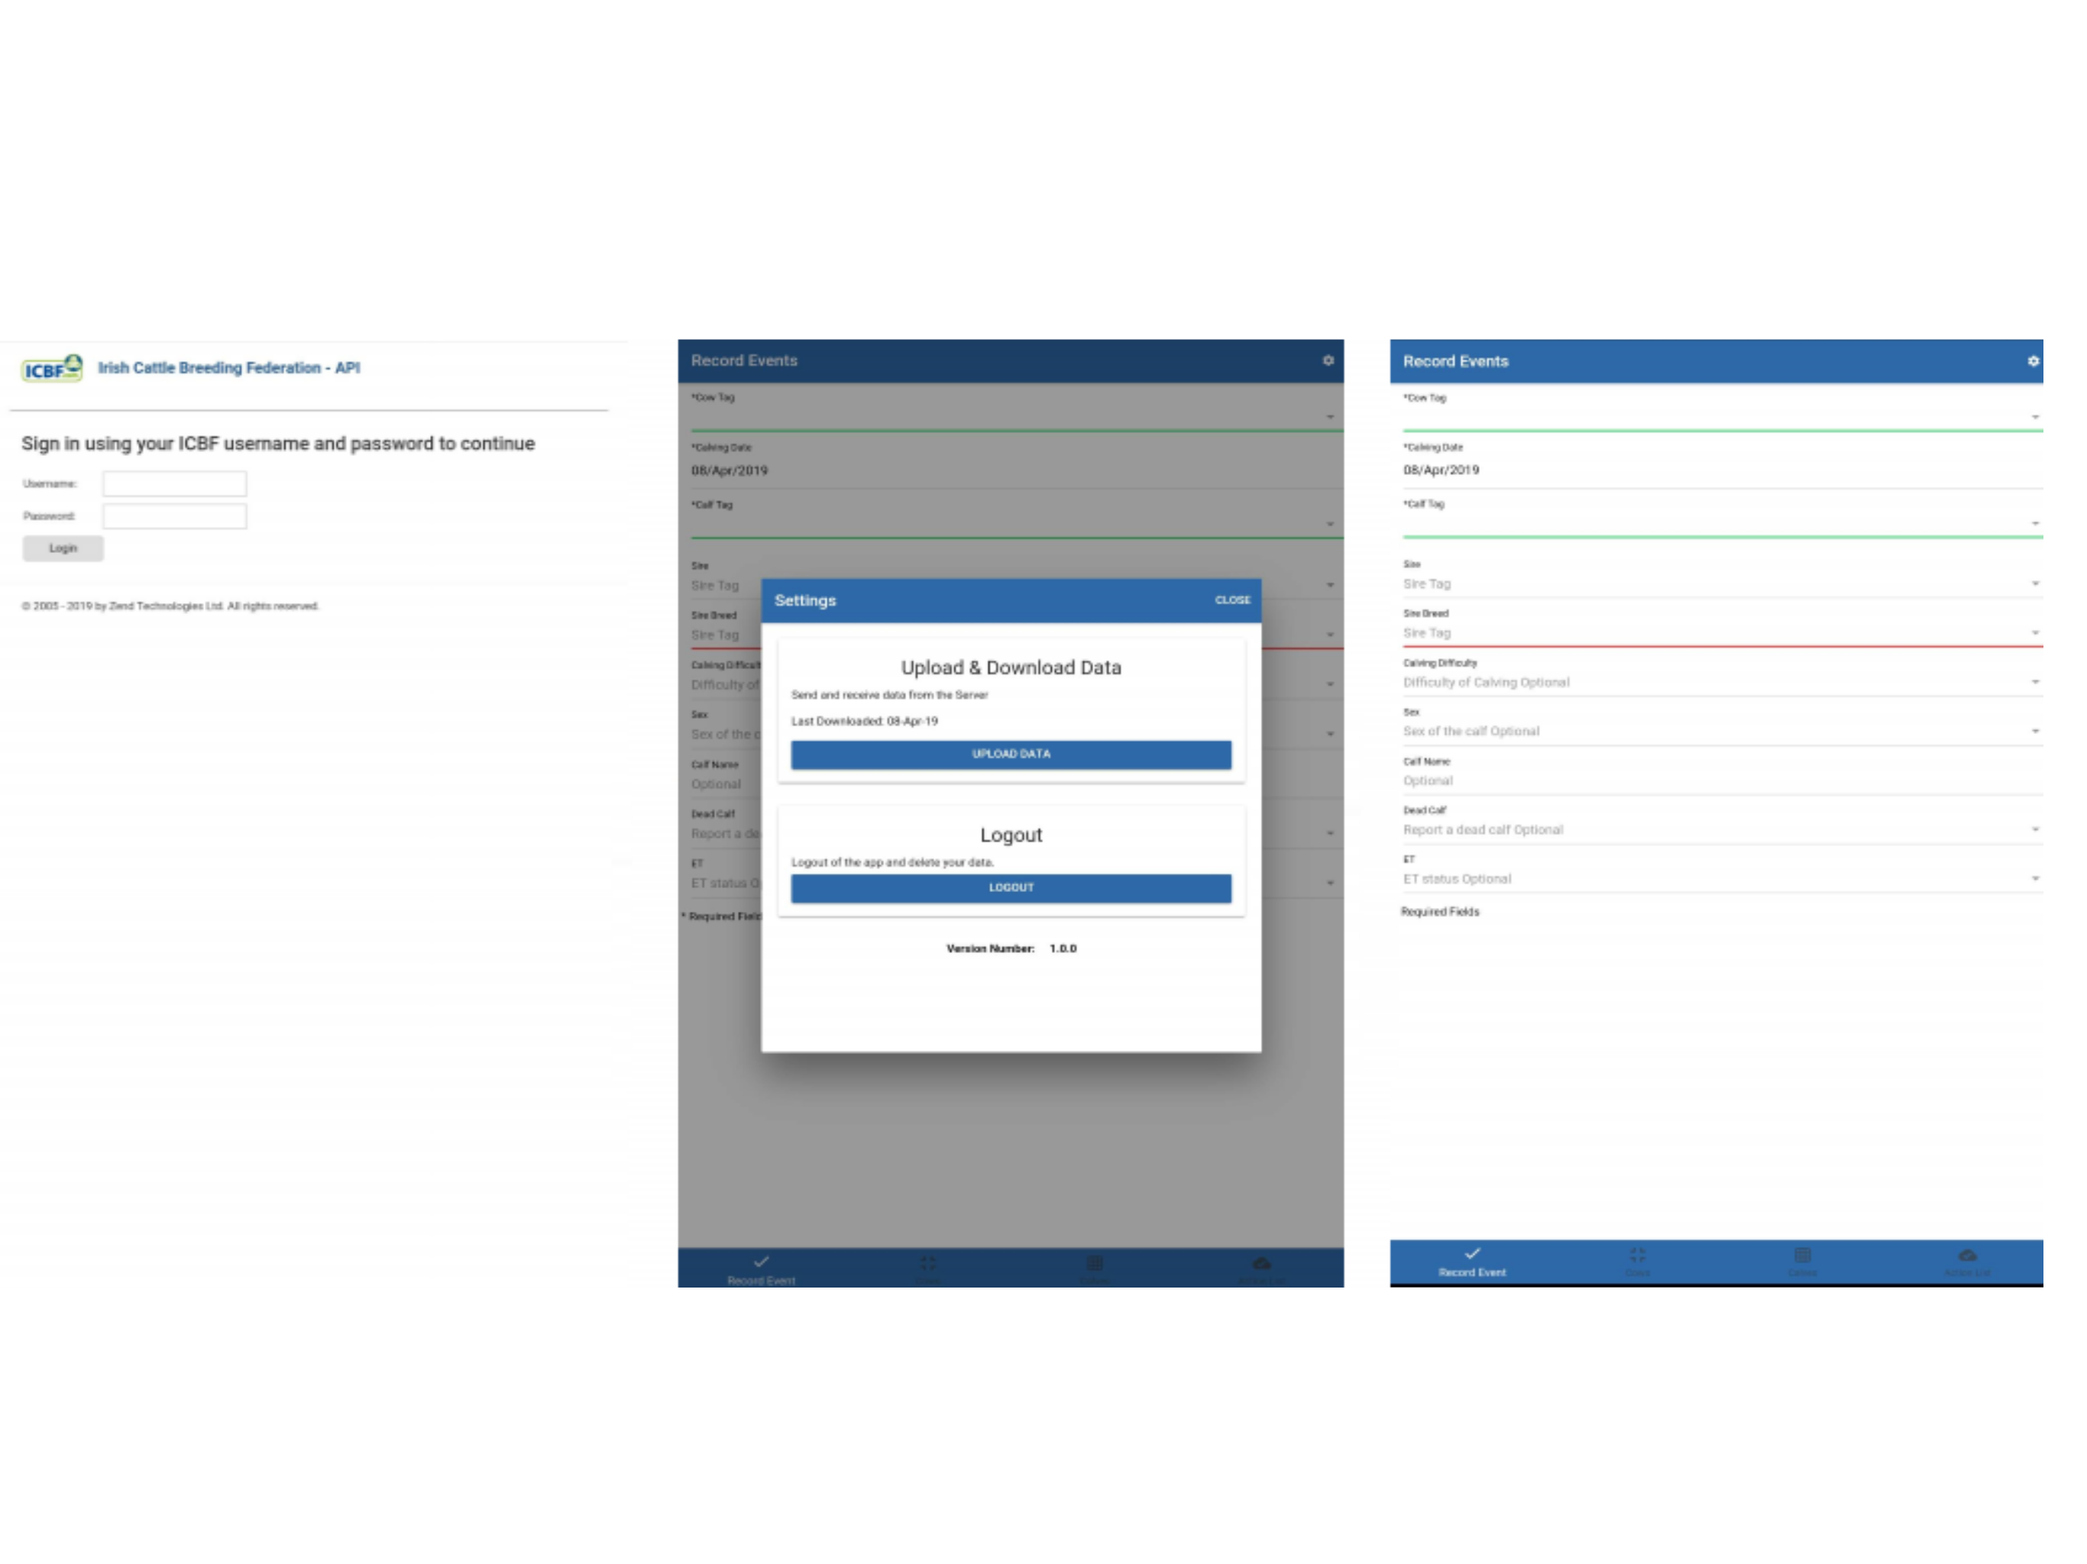The width and height of the screenshot is (2087, 1564).
Task: Switch to Action List tab label, right screen
Action: [1967, 1274]
